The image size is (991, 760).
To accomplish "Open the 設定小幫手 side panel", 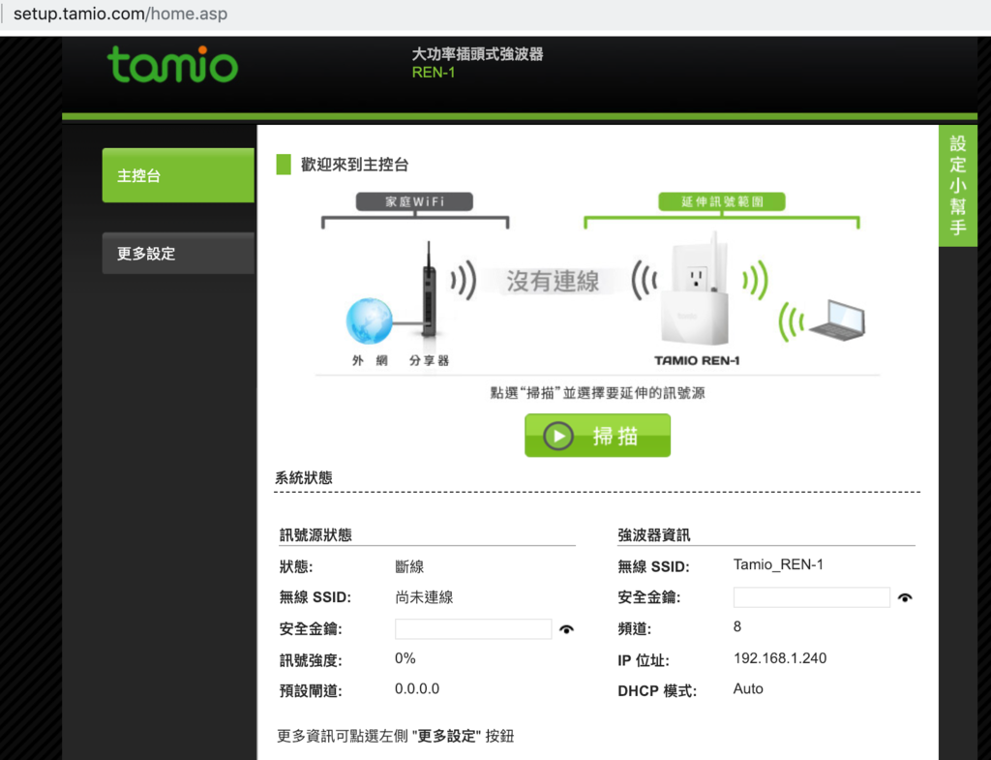I will [958, 185].
